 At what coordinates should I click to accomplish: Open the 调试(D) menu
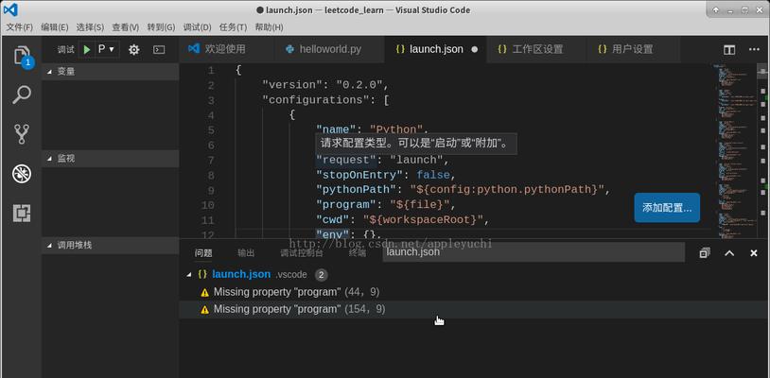(x=197, y=27)
